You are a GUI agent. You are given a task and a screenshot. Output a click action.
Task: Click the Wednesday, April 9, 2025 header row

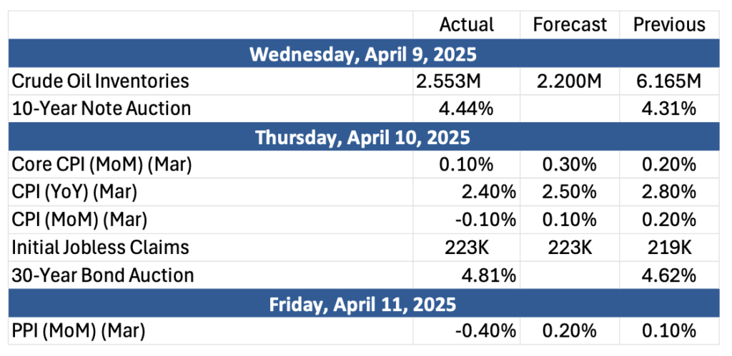(x=364, y=54)
